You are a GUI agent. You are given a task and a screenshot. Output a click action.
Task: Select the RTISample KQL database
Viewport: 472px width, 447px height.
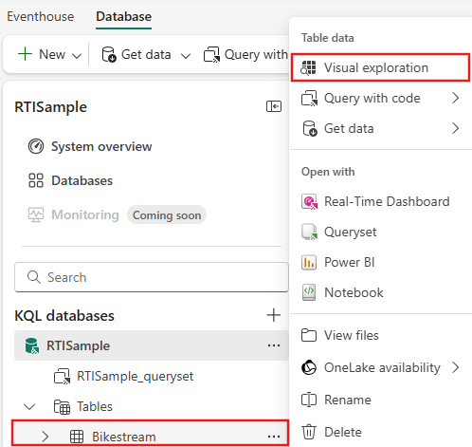pos(152,345)
